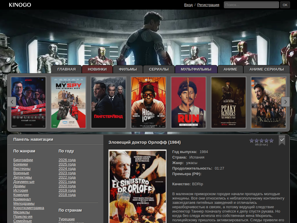Click the previous arrow in the poster carousel
The width and height of the screenshot is (297, 223).
coord(12,102)
